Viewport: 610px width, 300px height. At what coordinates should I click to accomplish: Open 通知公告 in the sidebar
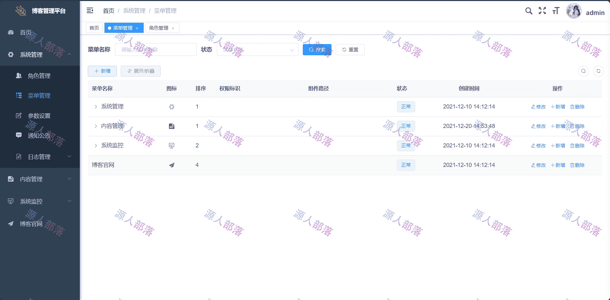click(40, 136)
